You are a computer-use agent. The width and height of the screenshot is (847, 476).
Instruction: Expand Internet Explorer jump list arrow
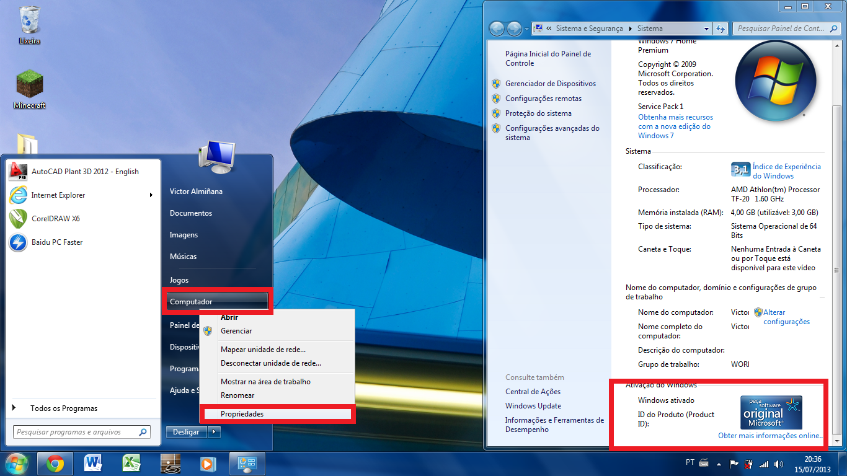click(x=151, y=195)
